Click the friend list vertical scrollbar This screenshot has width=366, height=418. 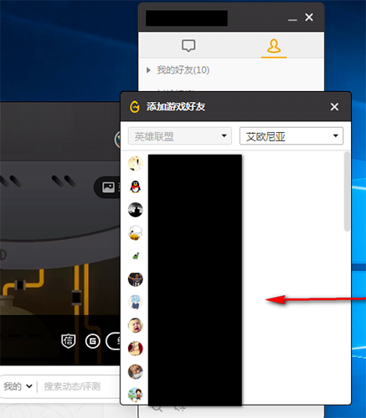point(347,191)
